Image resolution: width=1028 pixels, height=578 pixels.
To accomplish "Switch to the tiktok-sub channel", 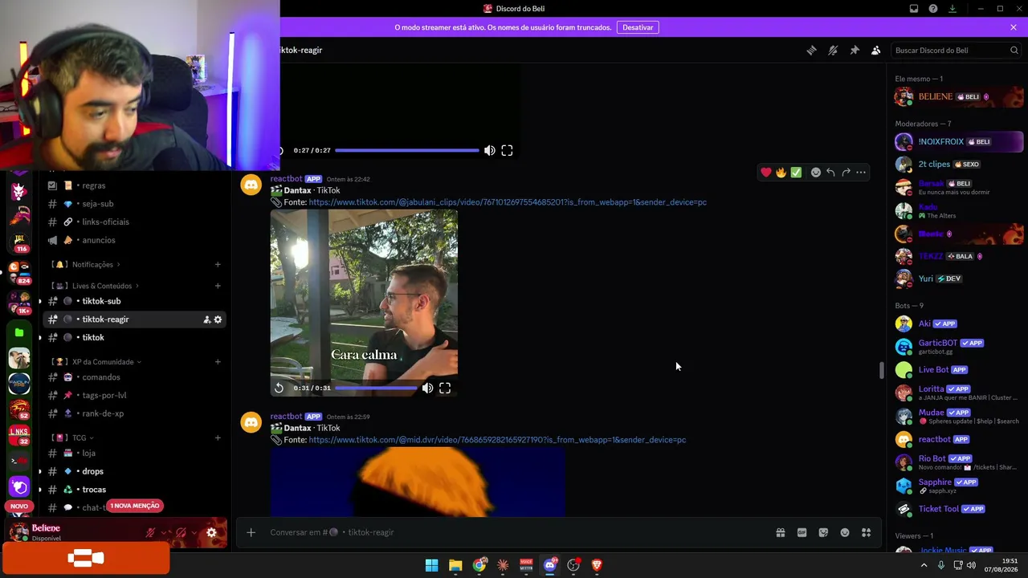I will coord(135,301).
